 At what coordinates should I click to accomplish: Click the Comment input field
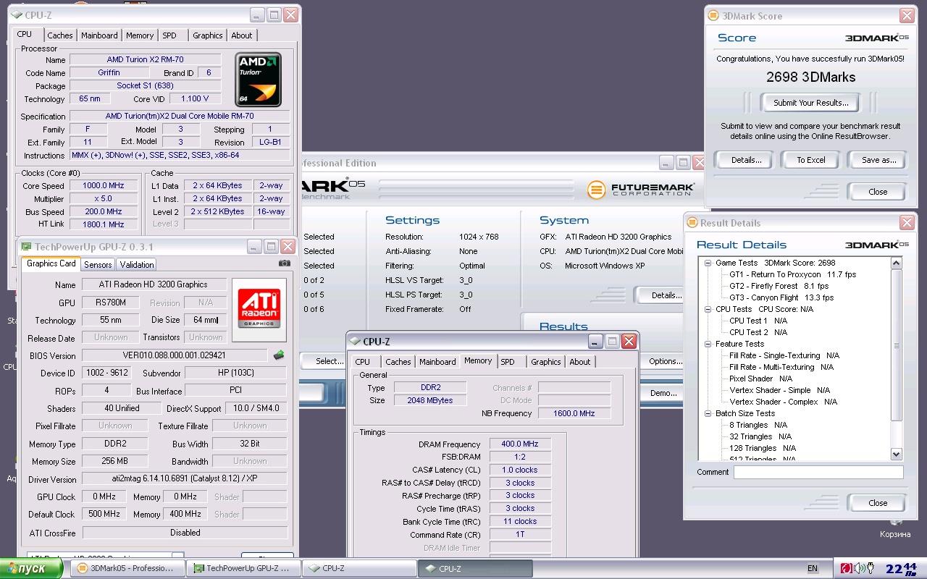point(818,472)
